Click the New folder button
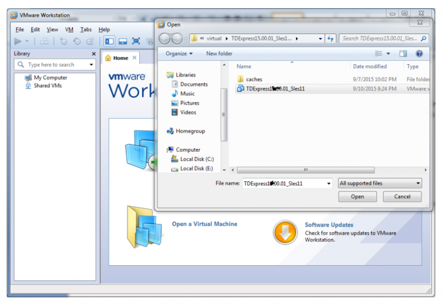The image size is (444, 305). [219, 54]
